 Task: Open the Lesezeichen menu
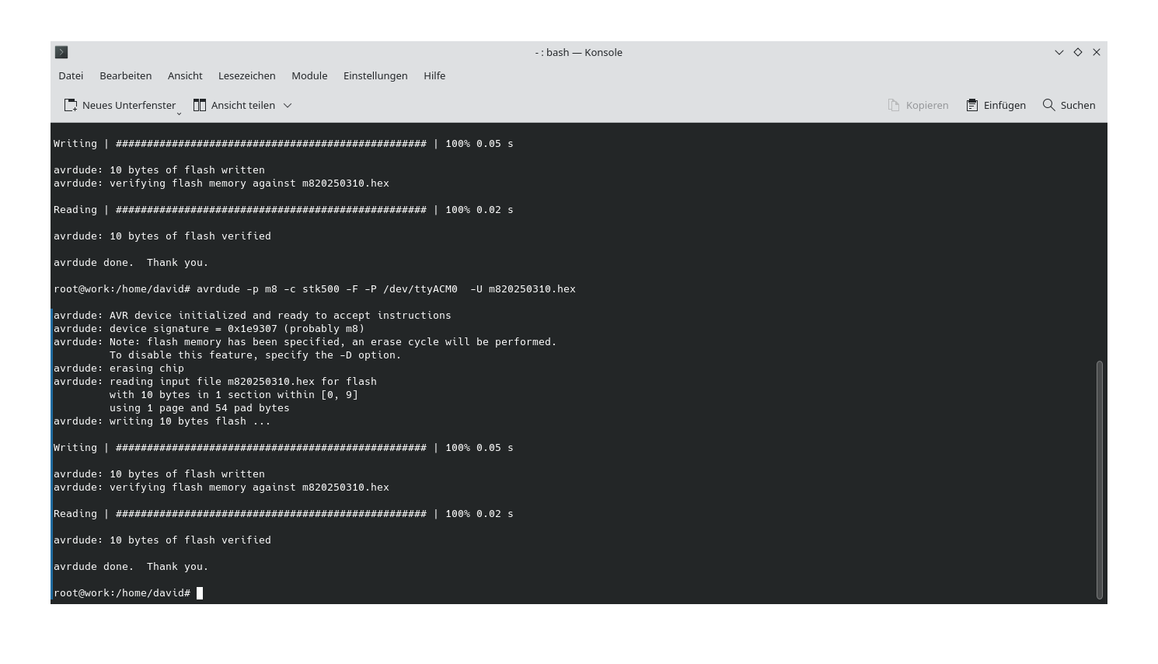[x=246, y=75]
